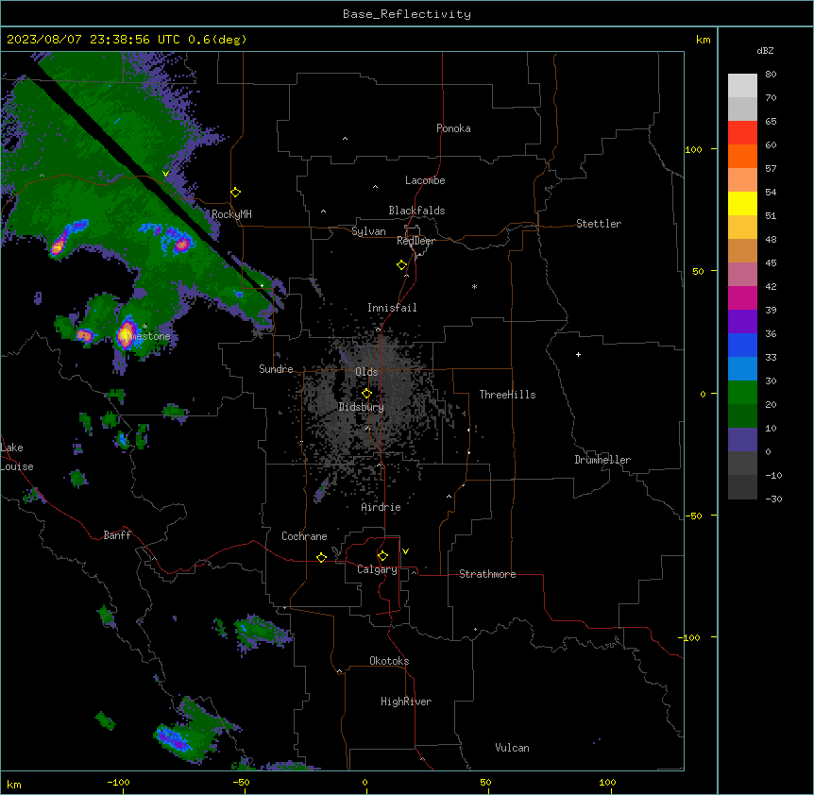Click the intense storm core near Limestone

click(x=127, y=334)
